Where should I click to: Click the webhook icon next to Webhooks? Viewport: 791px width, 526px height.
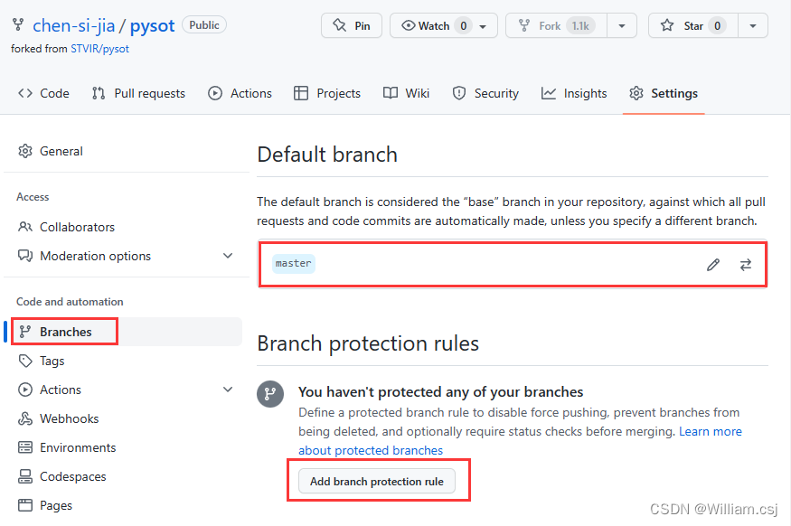pos(25,418)
